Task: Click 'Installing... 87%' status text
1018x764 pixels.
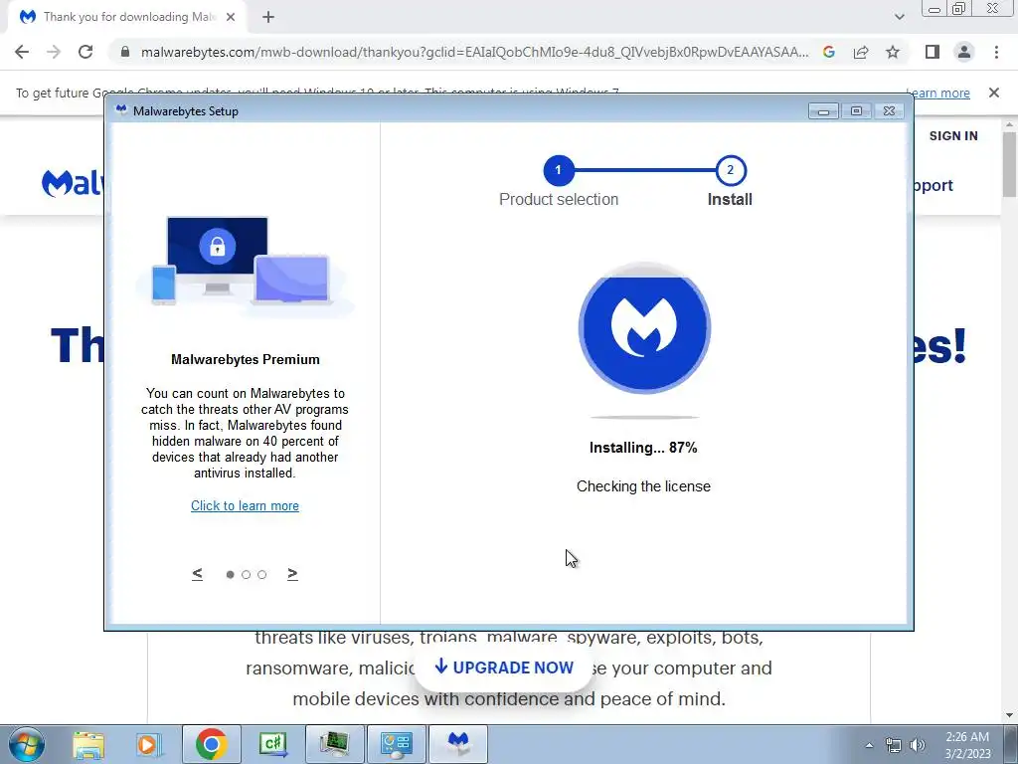Action: pos(643,448)
